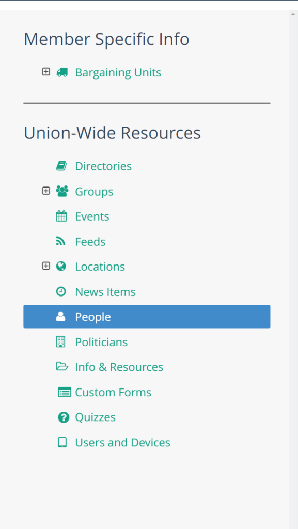This screenshot has width=298, height=529.
Task: Click the scrollbar up arrow
Action: click(293, 14)
